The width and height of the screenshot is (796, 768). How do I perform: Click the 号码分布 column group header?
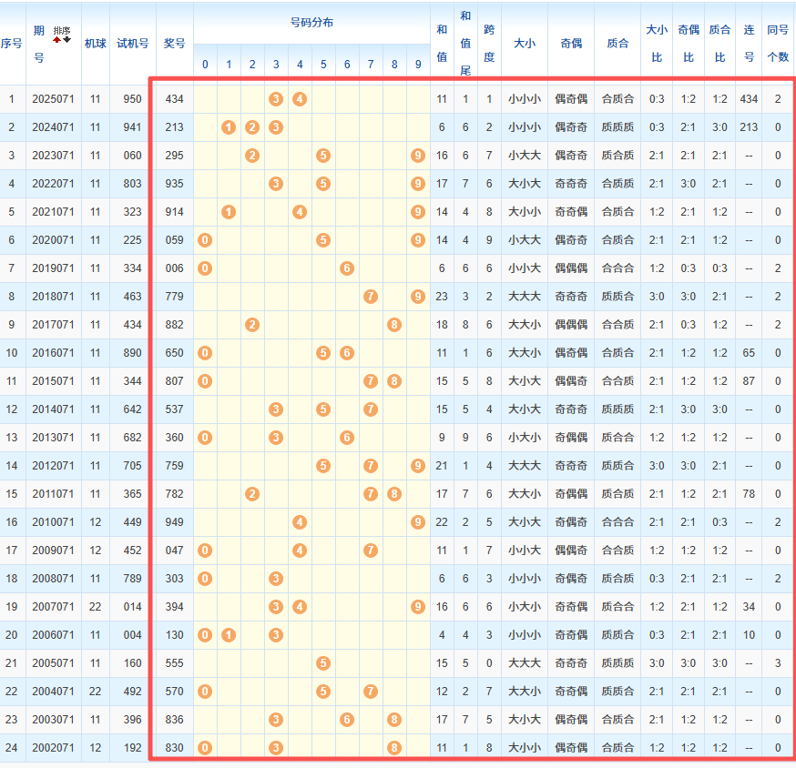(x=311, y=23)
